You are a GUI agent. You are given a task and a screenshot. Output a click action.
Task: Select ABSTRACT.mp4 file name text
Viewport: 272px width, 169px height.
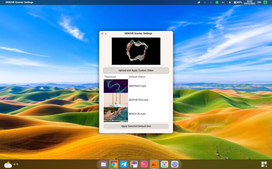137,86
